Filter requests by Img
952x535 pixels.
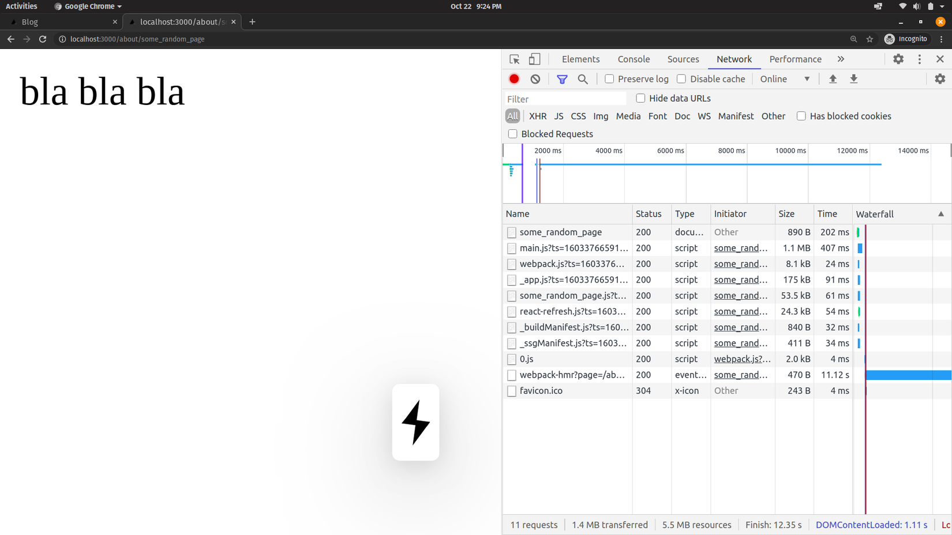tap(601, 116)
